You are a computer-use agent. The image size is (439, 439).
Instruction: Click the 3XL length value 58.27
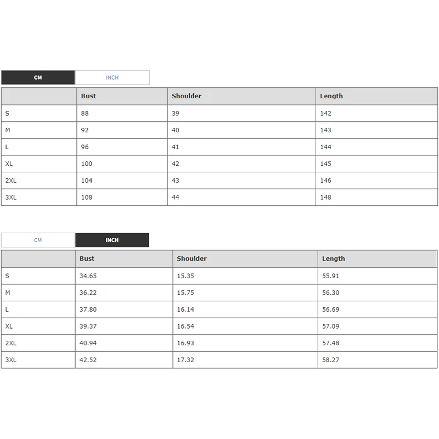tap(330, 359)
